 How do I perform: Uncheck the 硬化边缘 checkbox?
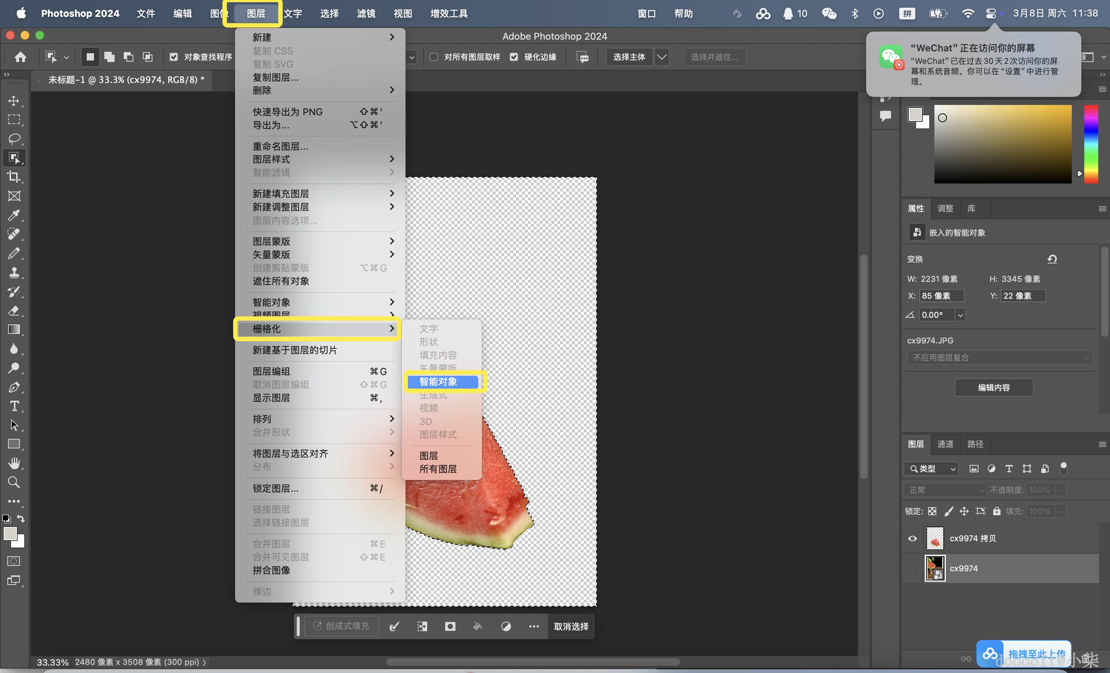[513, 57]
